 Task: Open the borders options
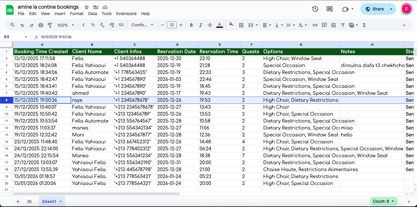click(241, 25)
